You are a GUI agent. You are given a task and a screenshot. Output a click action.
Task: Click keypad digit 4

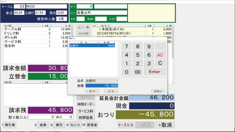pyautogui.click(x=126, y=55)
